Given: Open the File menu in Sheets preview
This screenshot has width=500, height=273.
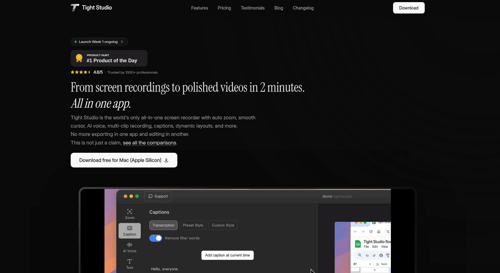Looking at the screenshot, I should [366, 247].
